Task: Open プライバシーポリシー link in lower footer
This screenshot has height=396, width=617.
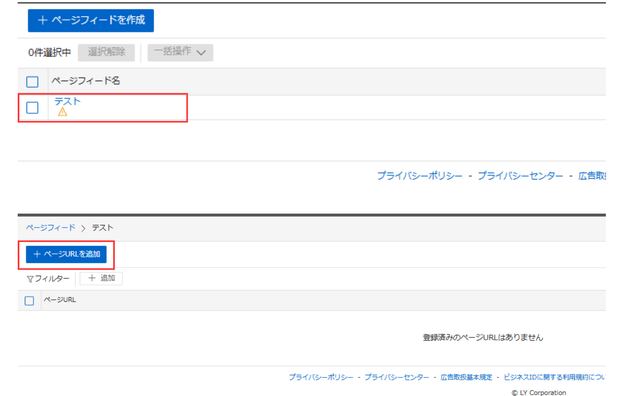Action: (x=321, y=377)
